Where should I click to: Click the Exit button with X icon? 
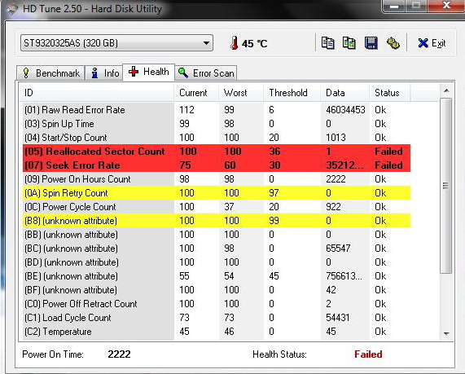[432, 43]
